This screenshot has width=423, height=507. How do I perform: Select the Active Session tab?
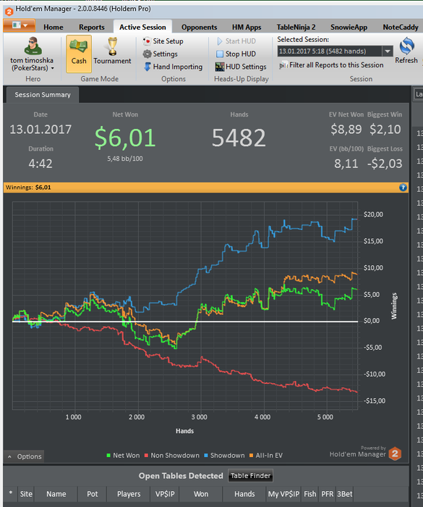142,28
